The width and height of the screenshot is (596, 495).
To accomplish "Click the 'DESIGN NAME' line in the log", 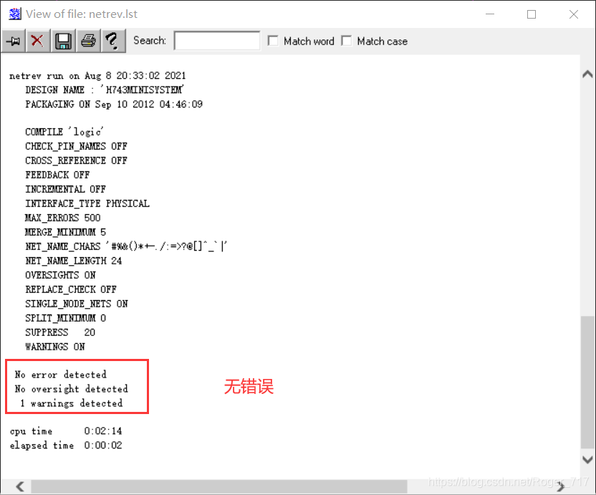I will [x=104, y=90].
